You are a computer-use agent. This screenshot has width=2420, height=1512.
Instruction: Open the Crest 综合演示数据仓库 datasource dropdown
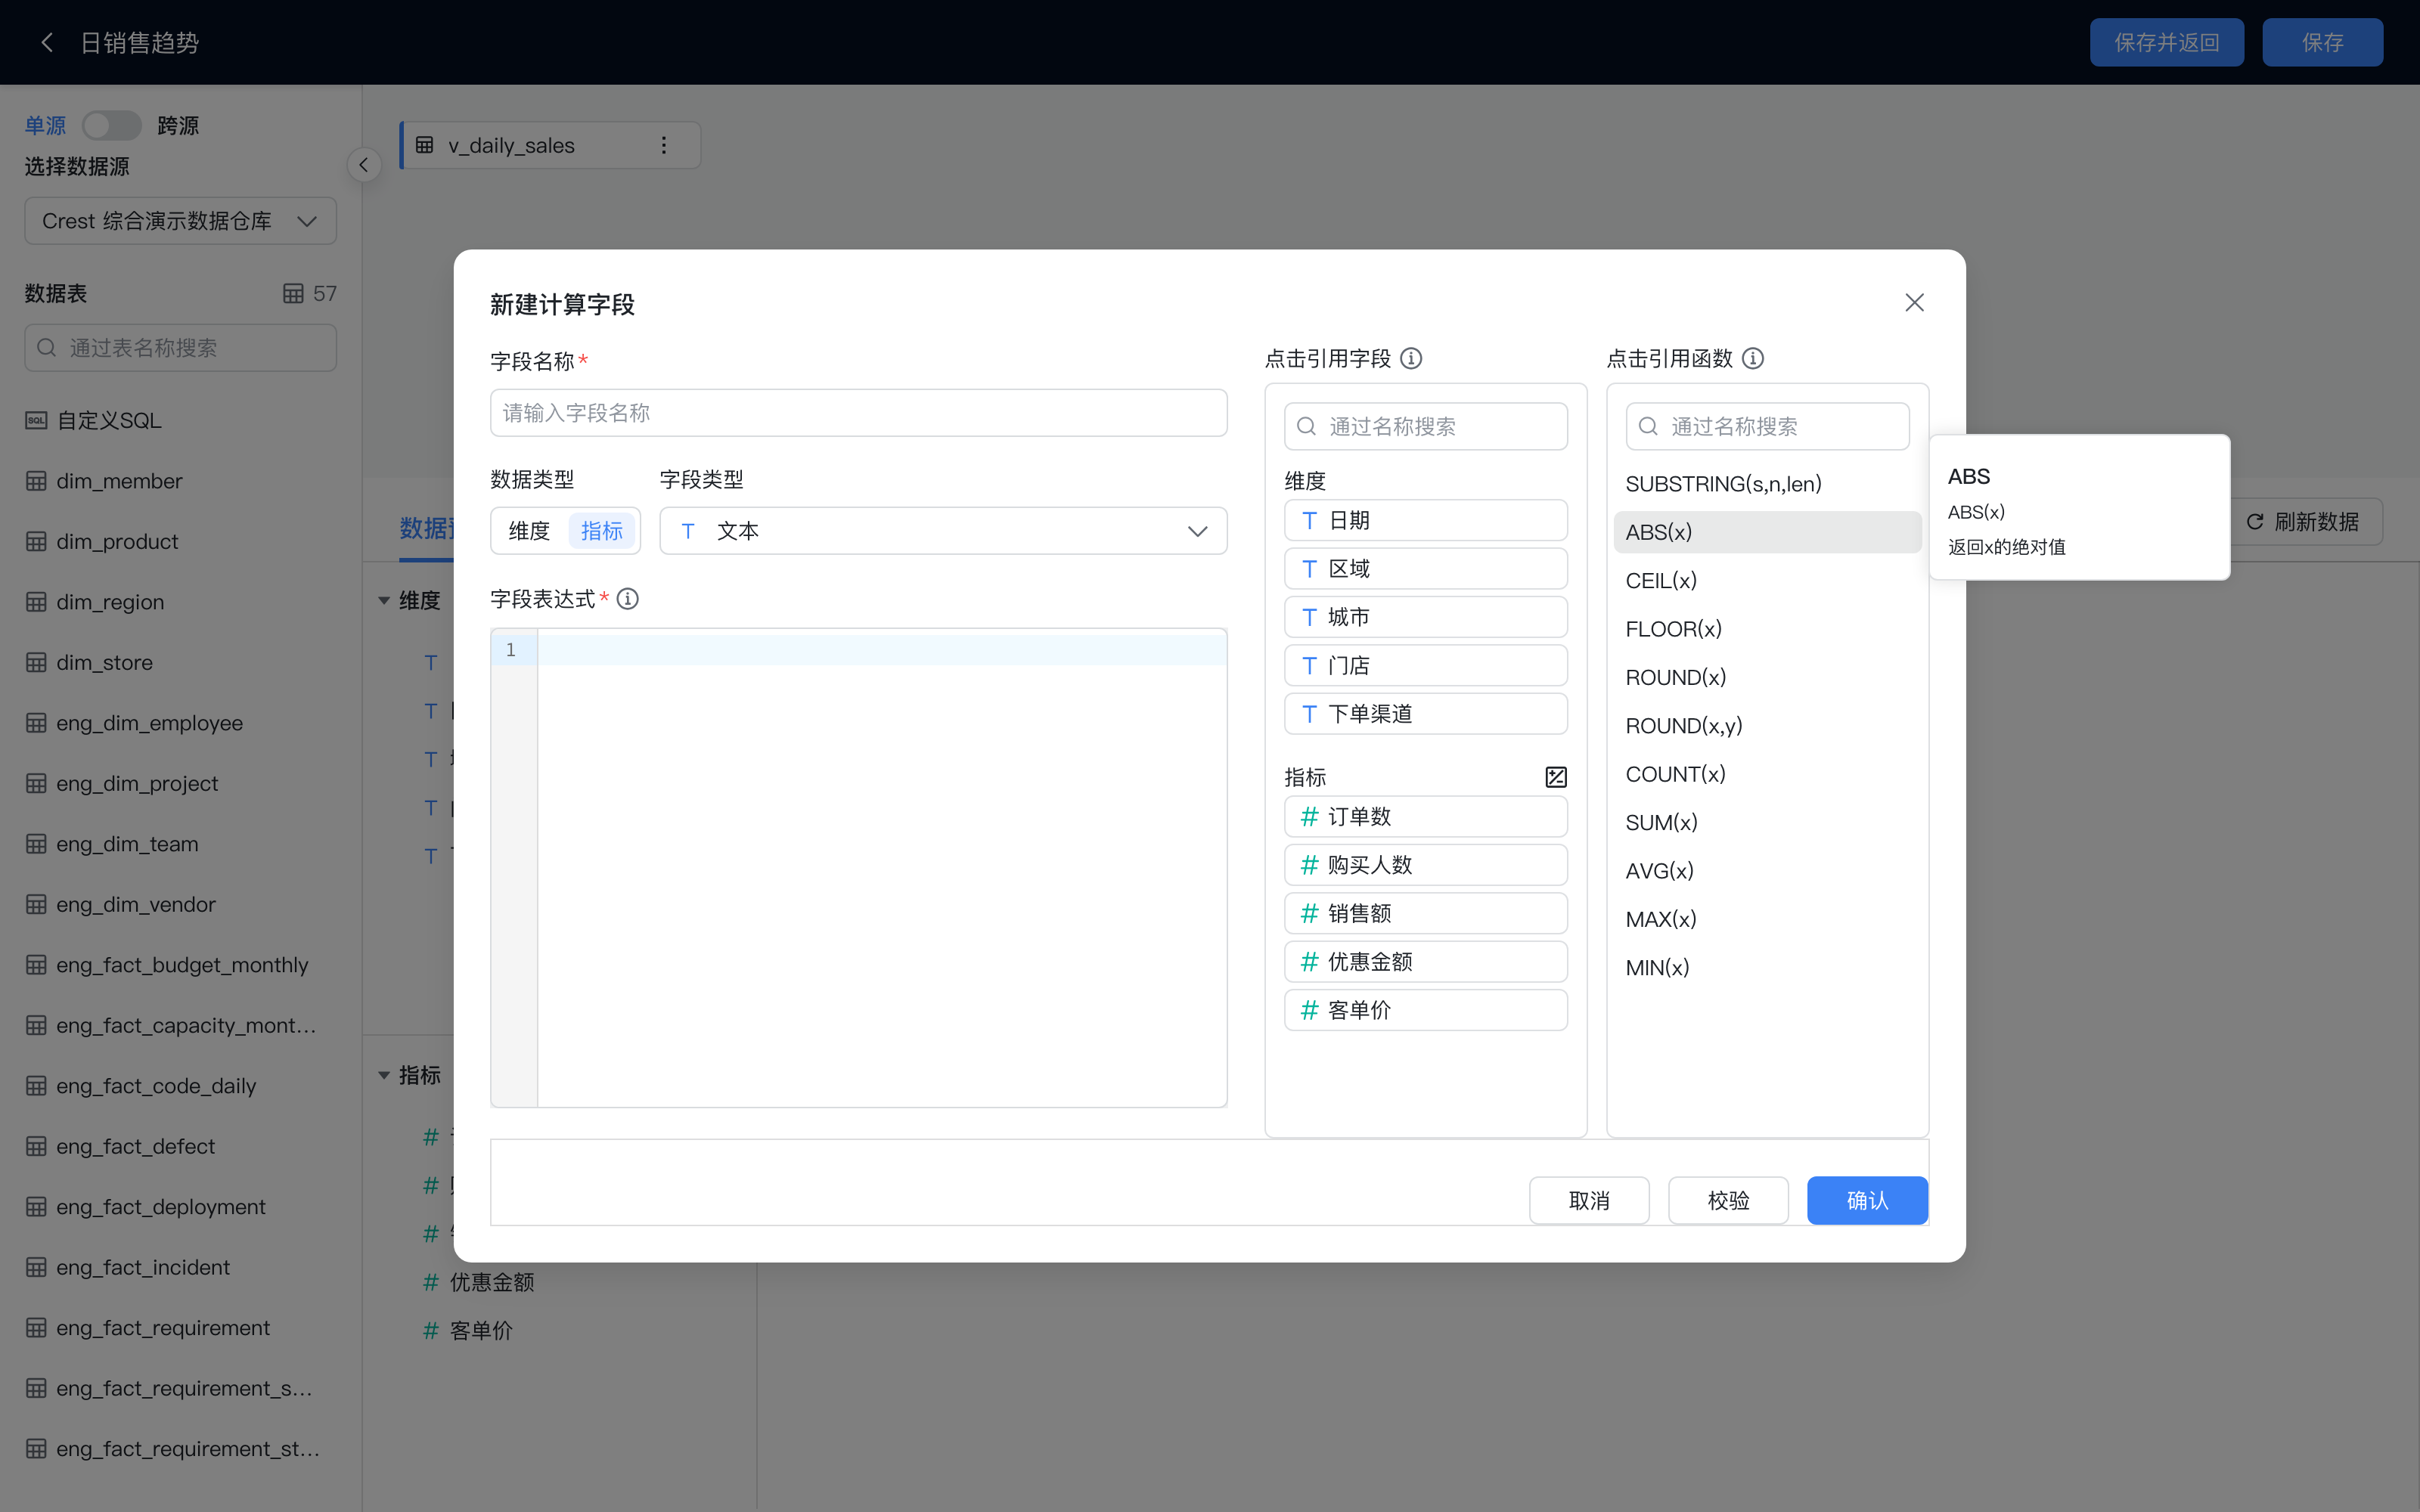180,221
